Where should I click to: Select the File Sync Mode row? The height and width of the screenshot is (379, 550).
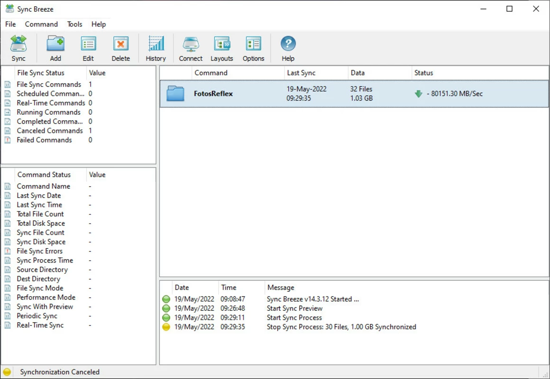78,288
